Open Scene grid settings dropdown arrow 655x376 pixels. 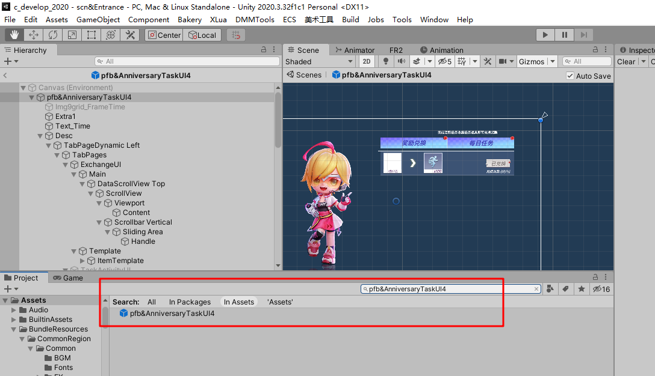(474, 62)
